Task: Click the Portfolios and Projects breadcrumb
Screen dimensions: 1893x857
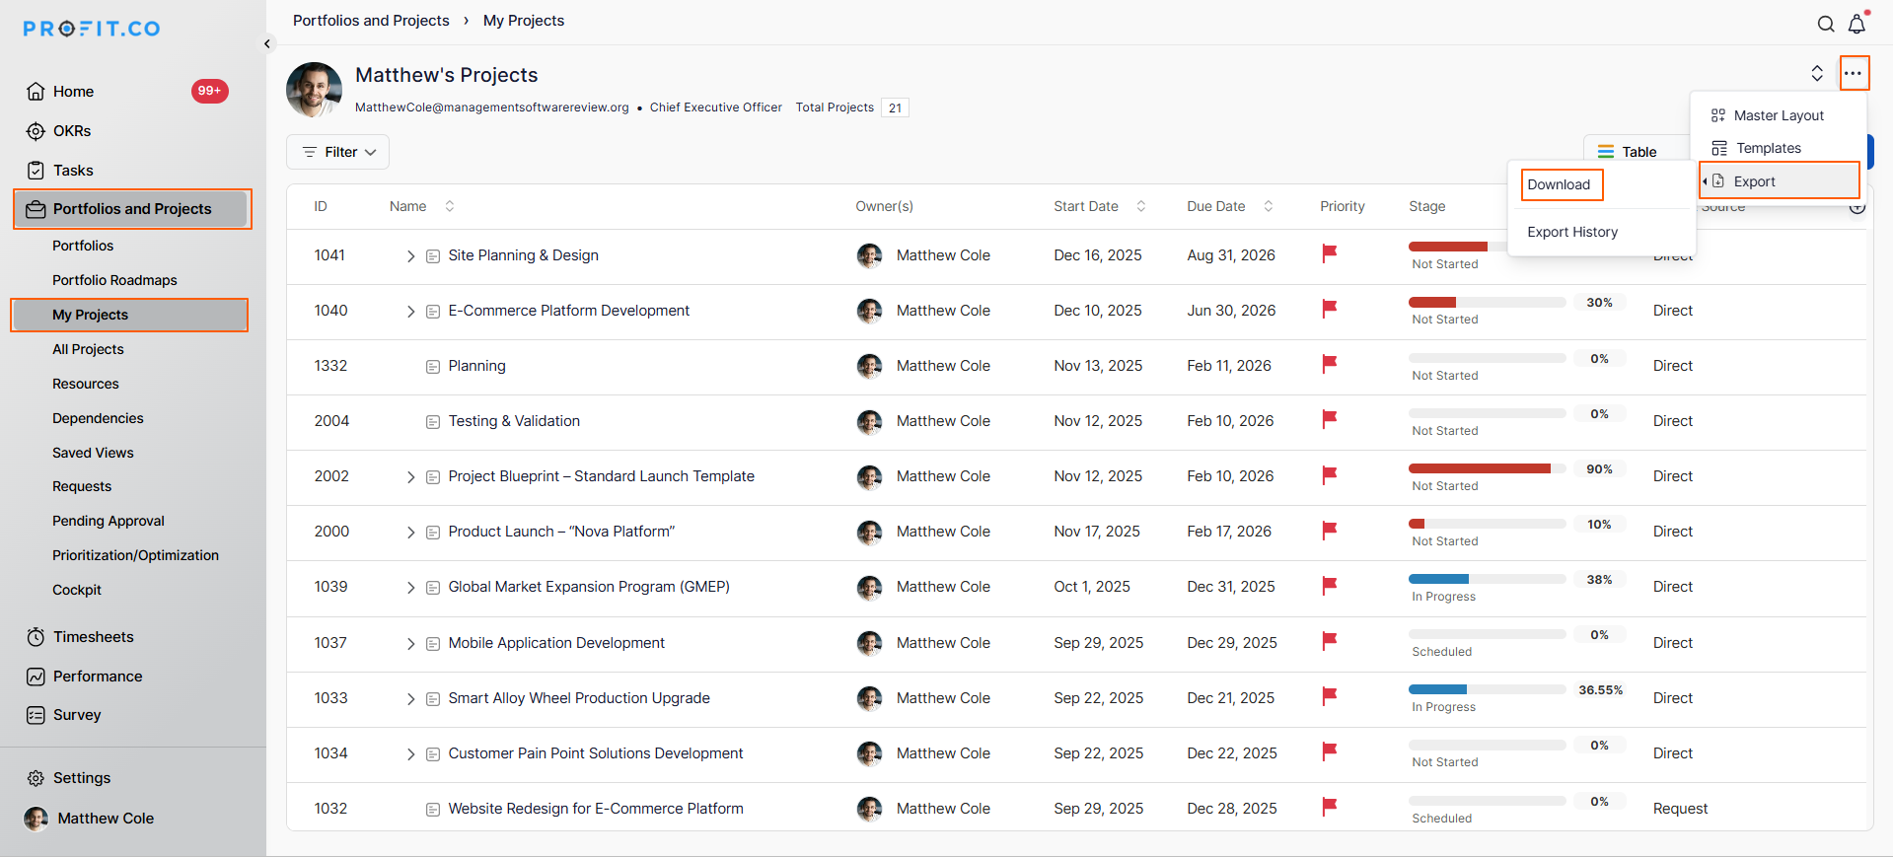Action: coord(371,21)
